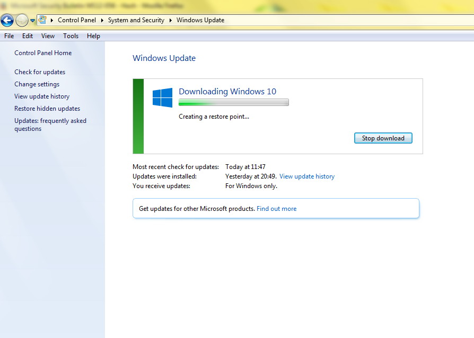Click the Downloading Windows 10 heading
The width and height of the screenshot is (474, 338).
coord(227,91)
